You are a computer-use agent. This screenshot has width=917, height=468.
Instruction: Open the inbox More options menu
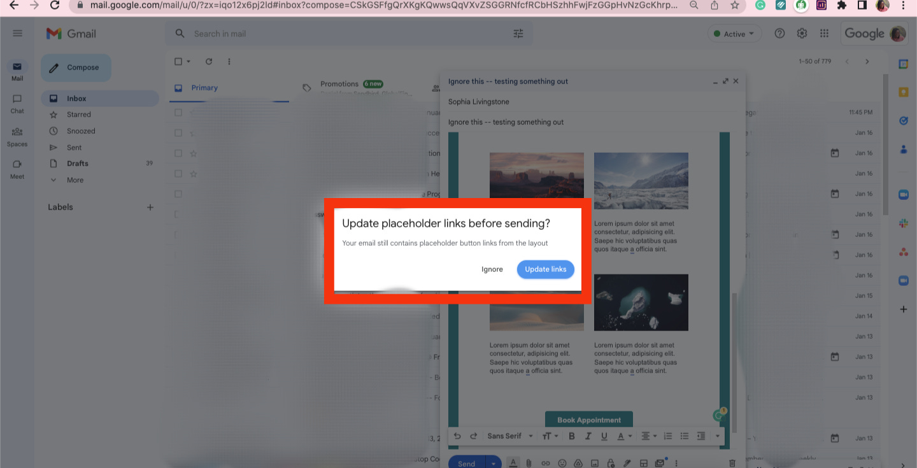[x=229, y=62]
